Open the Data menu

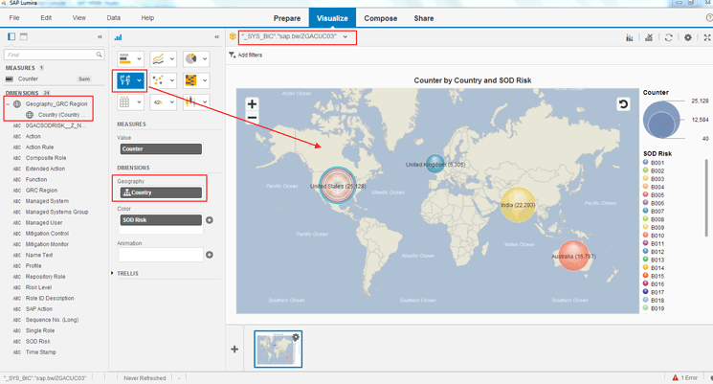coord(114,18)
